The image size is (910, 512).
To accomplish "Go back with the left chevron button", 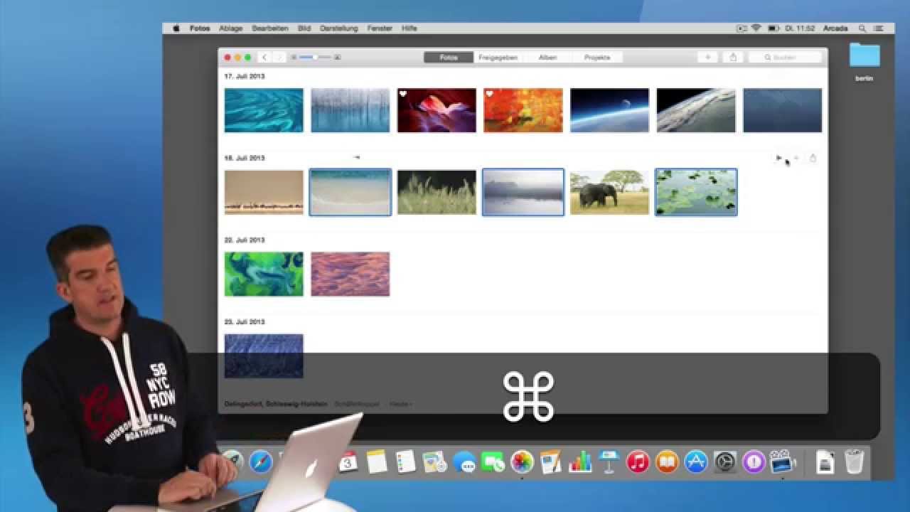I will point(264,58).
